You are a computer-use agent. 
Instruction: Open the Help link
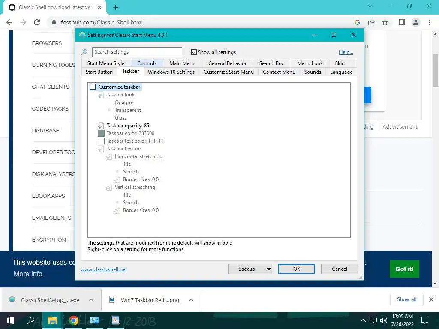346,52
